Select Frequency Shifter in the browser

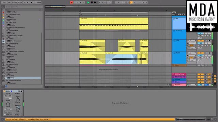[16, 36]
